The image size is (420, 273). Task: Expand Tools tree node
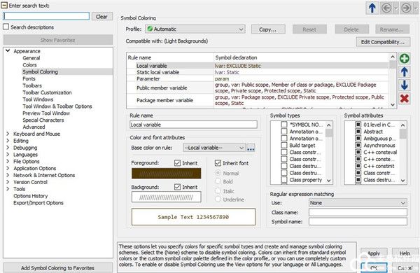coord(8,189)
